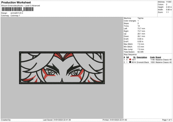Select the Machine value Tajima

140,18
